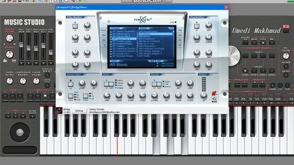Select the Master Filter type button

coord(70,96)
